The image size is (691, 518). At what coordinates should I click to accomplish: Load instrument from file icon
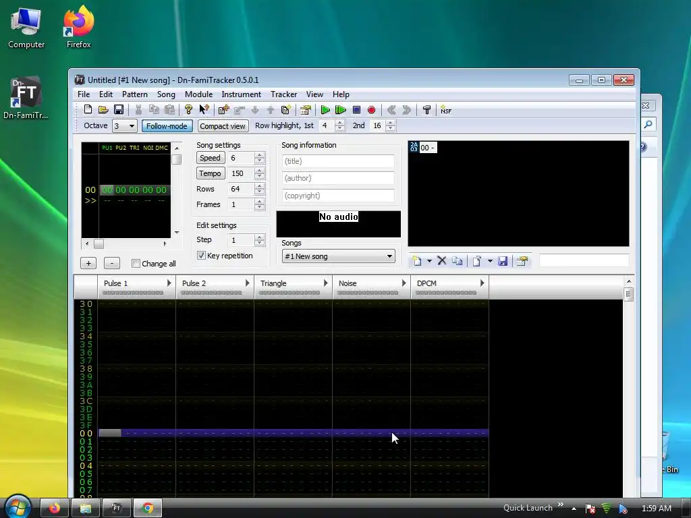pyautogui.click(x=477, y=261)
